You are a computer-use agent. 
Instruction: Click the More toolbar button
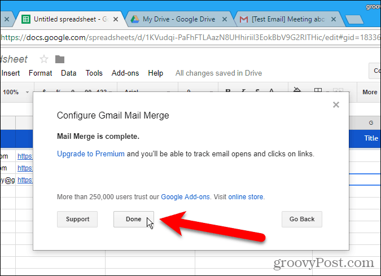coord(370,92)
